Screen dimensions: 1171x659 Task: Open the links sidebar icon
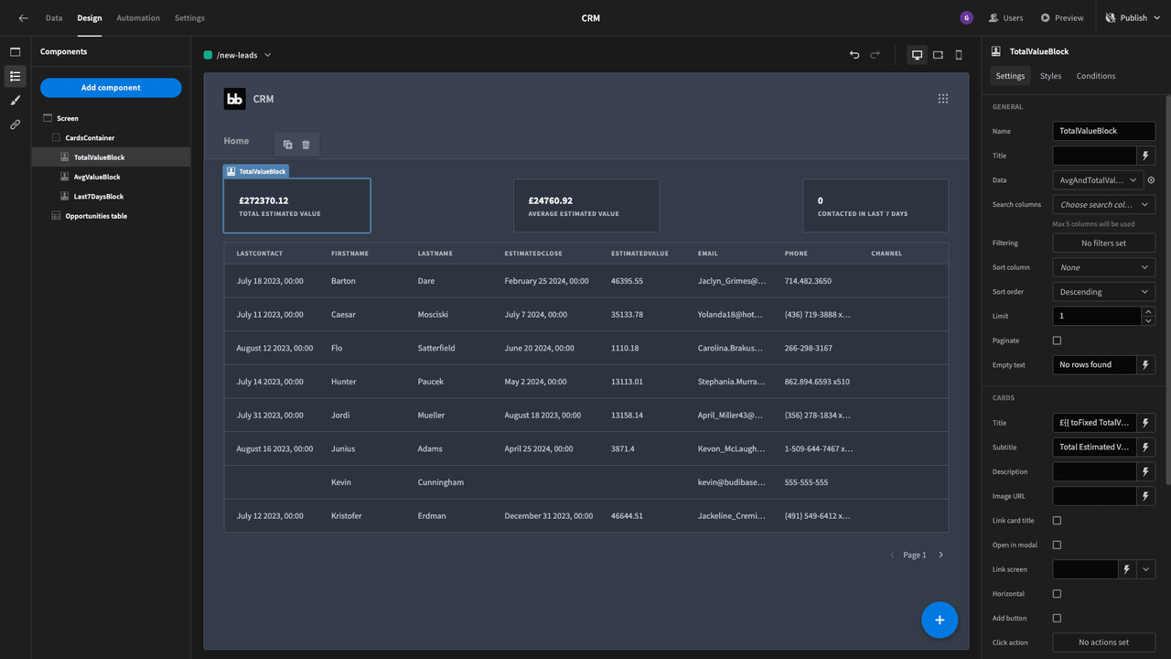point(15,124)
